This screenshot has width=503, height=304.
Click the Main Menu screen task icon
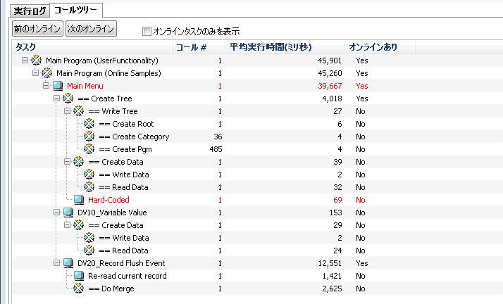coord(58,86)
